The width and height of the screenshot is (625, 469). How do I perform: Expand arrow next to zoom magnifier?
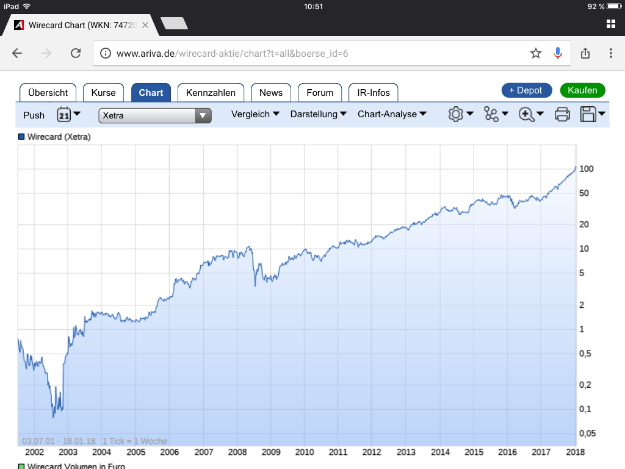click(x=540, y=114)
